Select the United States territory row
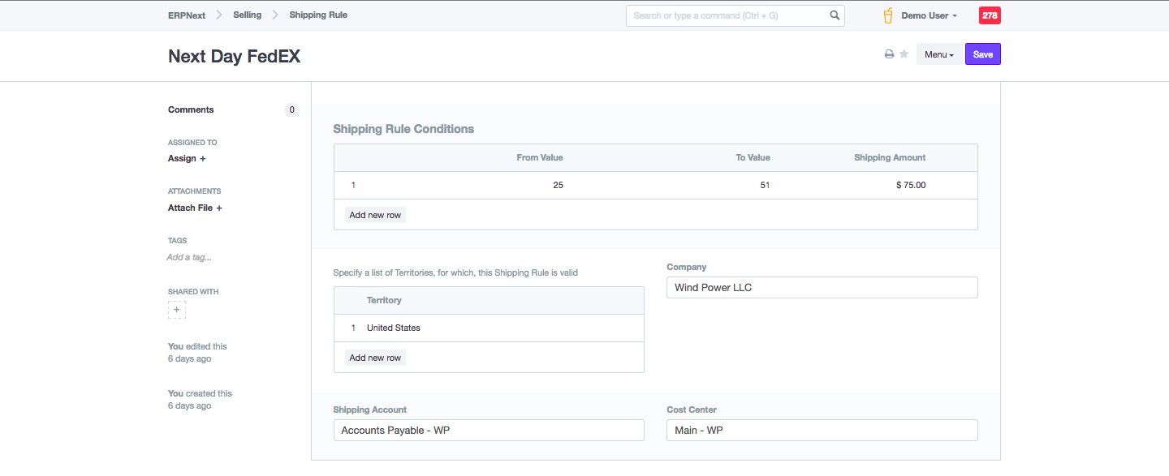Viewport: 1169px width, 476px height. (394, 328)
